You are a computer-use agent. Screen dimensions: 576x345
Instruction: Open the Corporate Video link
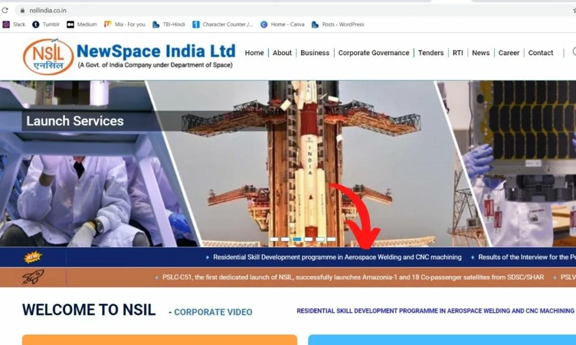[x=213, y=312]
